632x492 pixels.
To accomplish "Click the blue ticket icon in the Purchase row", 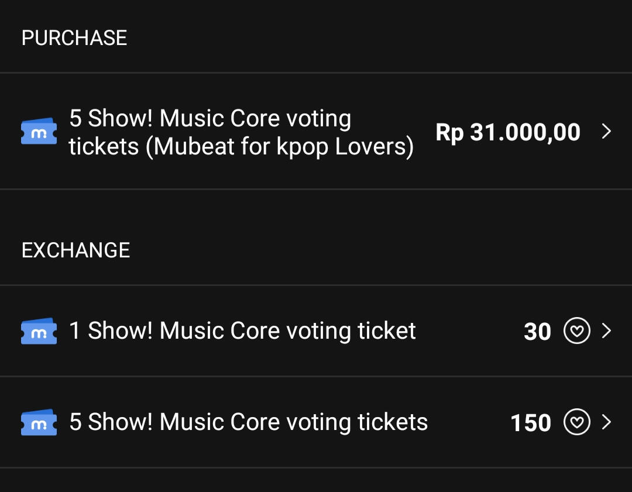I will (39, 131).
